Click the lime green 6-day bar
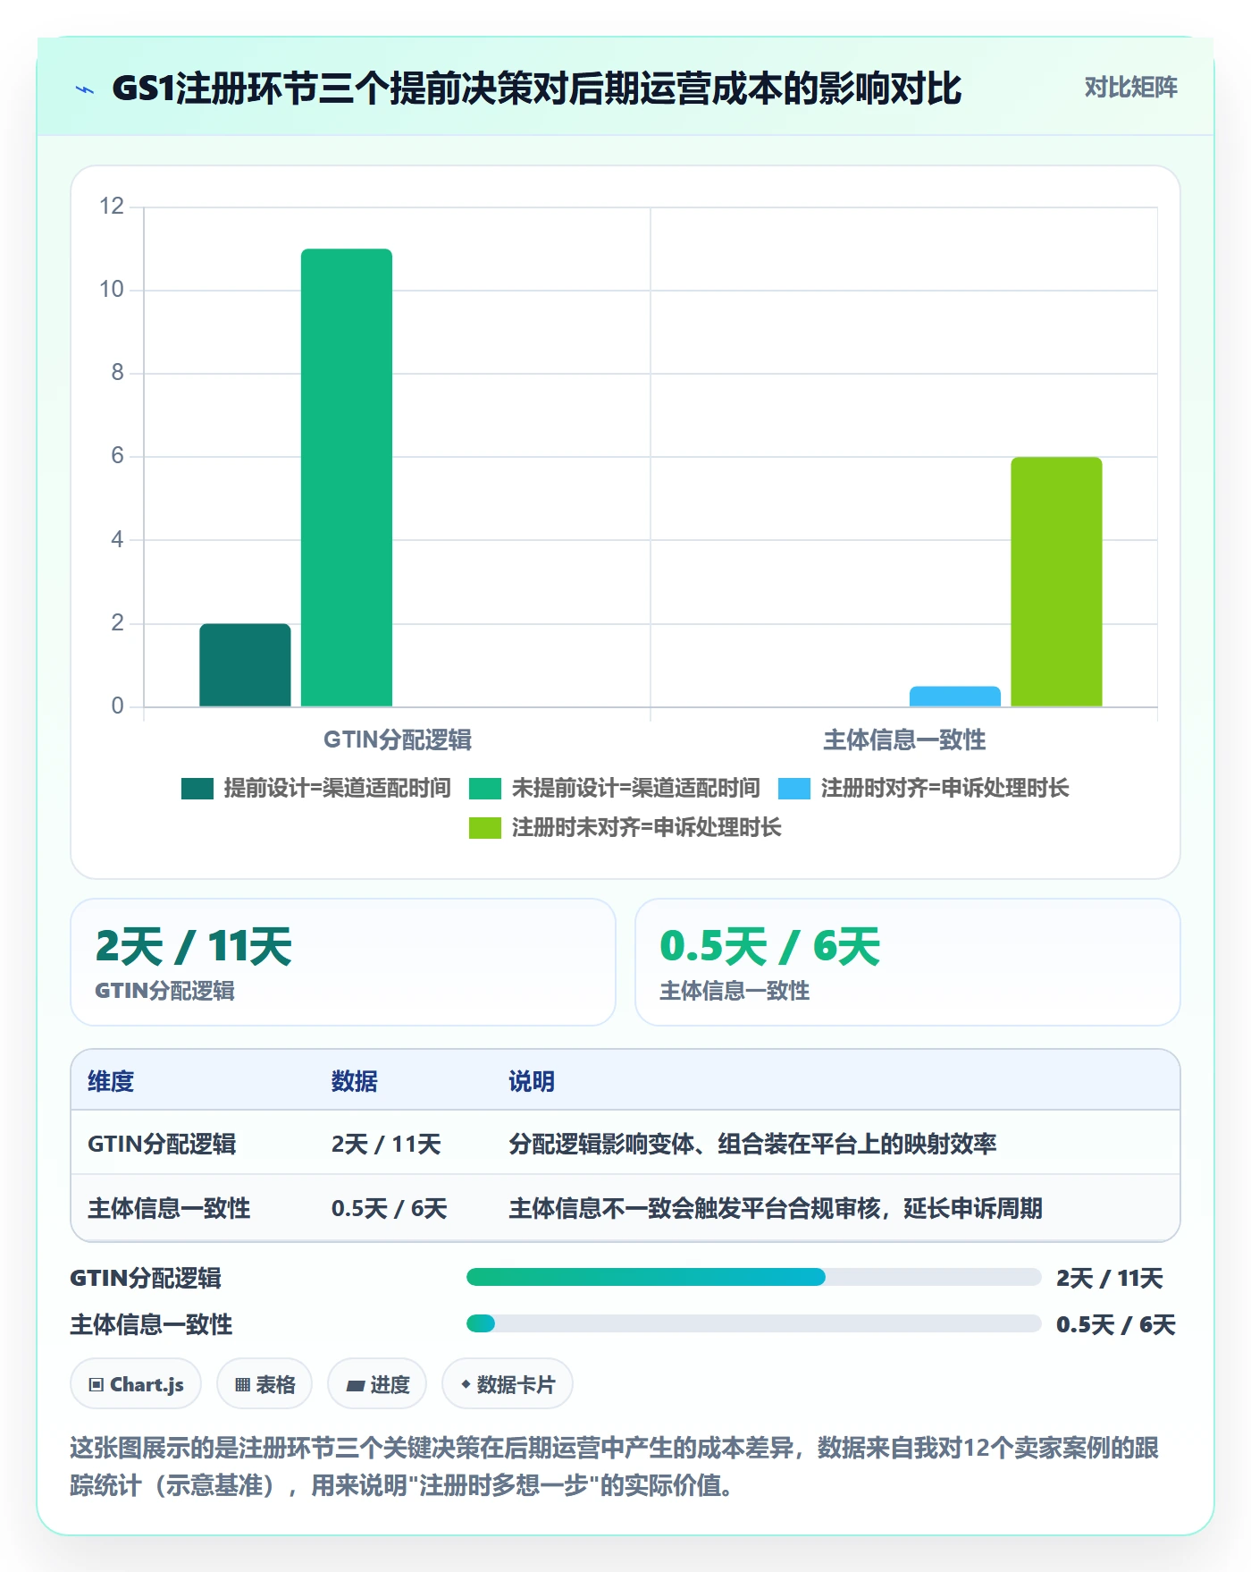 pos(1056,582)
